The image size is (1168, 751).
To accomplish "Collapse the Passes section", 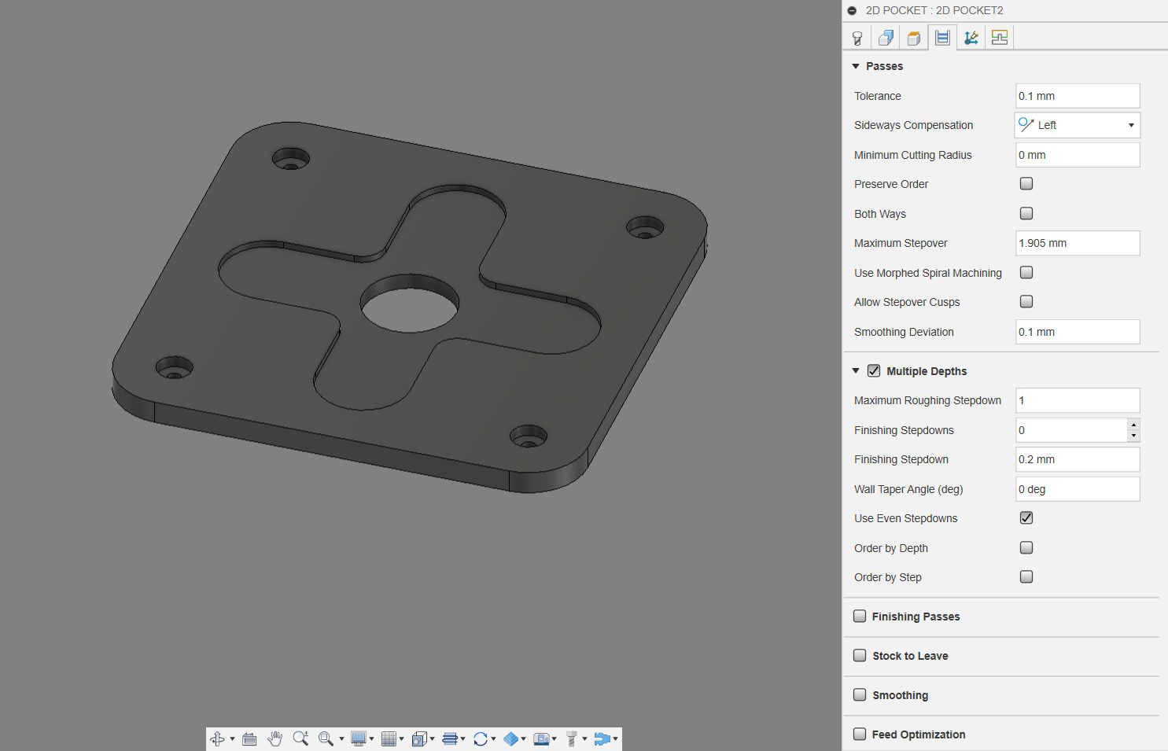I will pyautogui.click(x=856, y=66).
